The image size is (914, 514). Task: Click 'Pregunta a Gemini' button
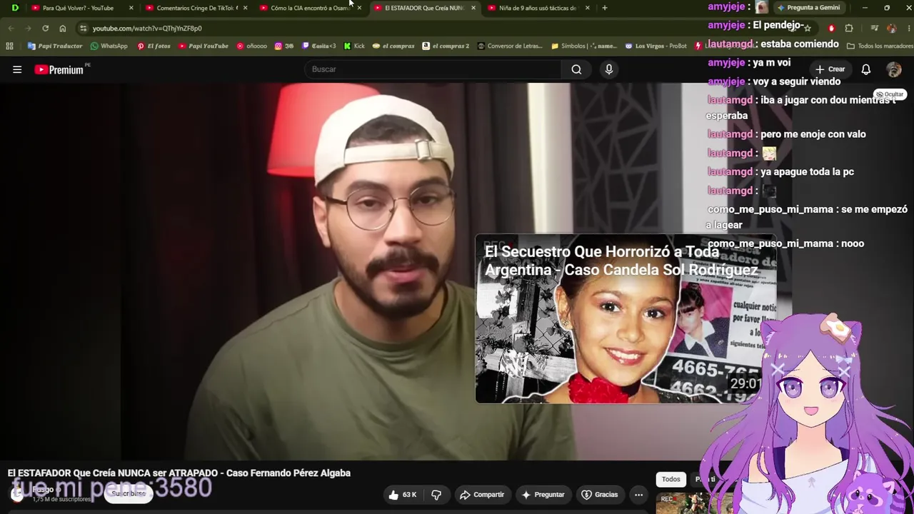coord(808,8)
